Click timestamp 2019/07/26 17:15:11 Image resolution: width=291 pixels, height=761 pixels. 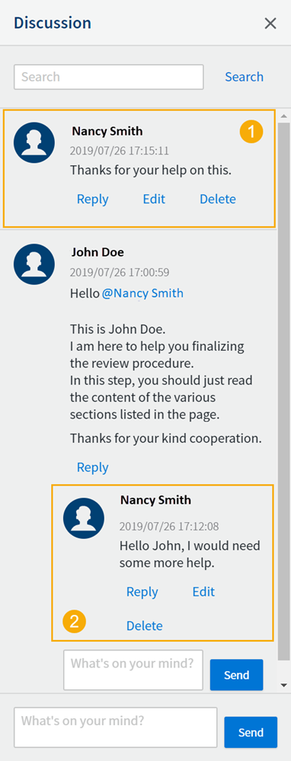[x=120, y=151]
